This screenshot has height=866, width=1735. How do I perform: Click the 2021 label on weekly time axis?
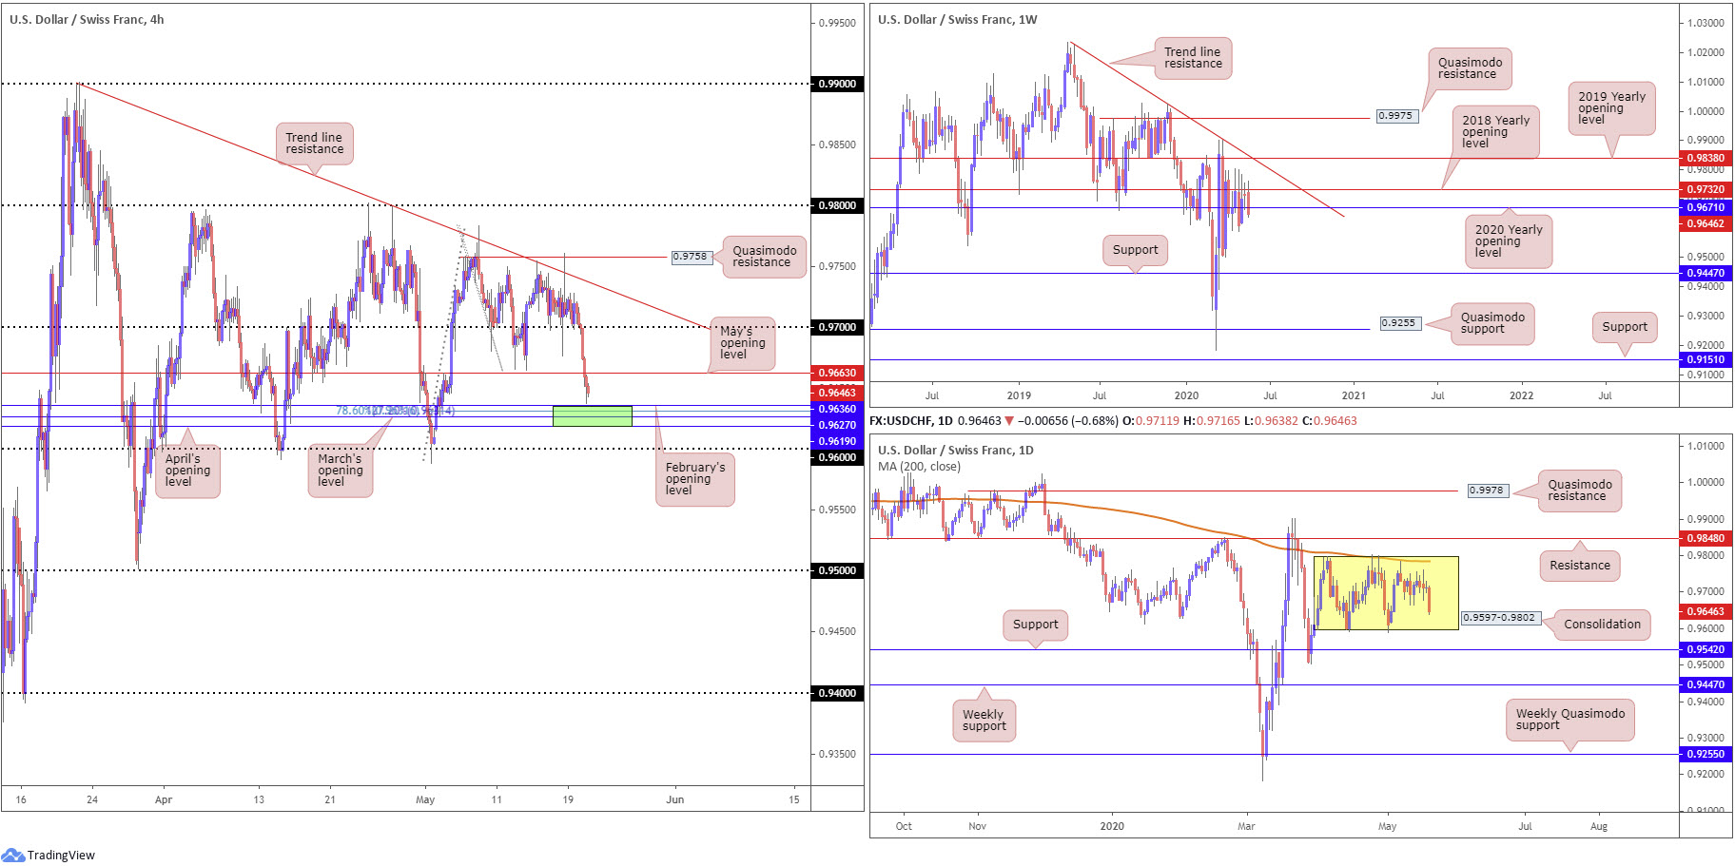[x=1354, y=395]
